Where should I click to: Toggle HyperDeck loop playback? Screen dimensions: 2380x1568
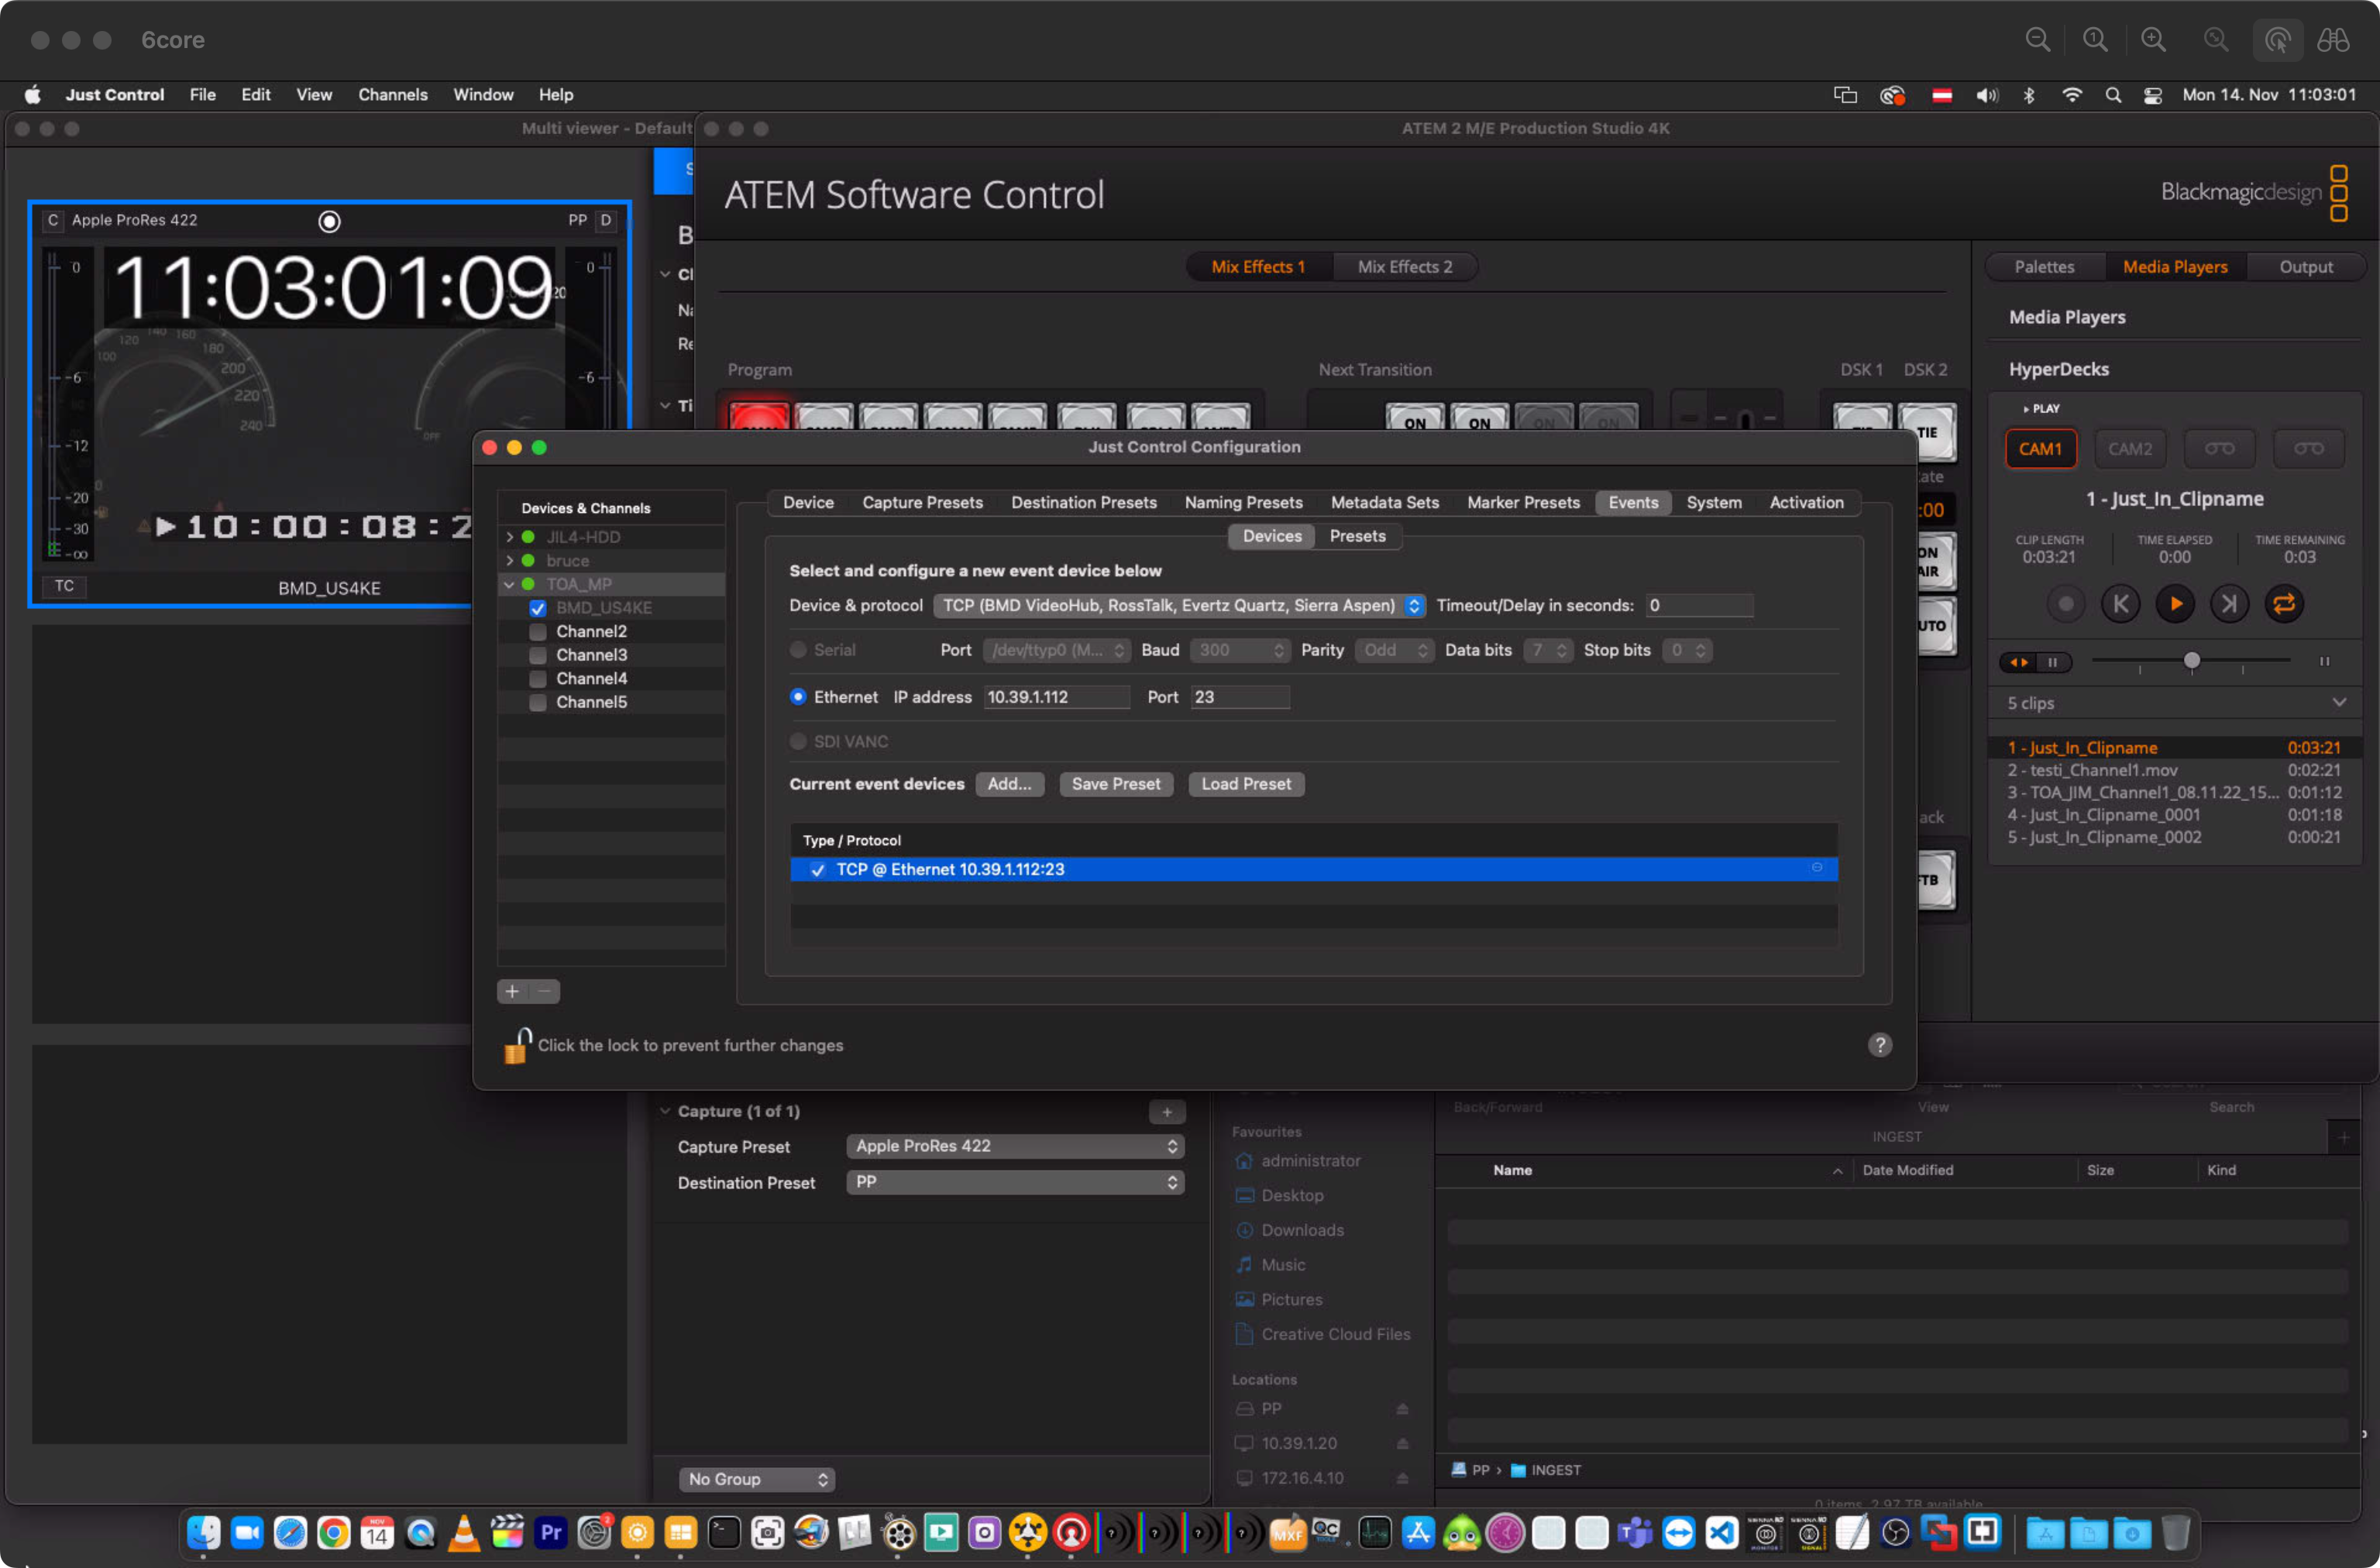[2284, 603]
